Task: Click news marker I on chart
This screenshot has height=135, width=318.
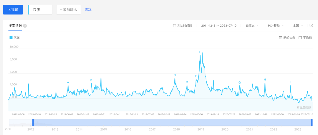Action: click(x=291, y=82)
